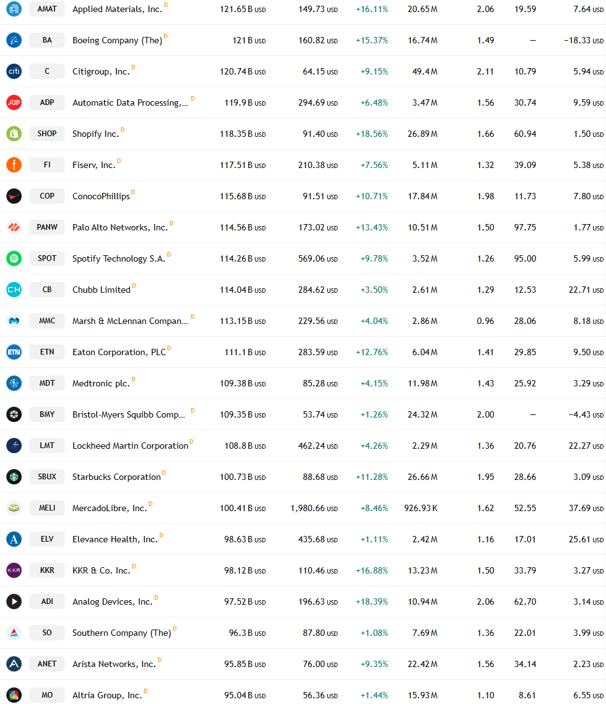606x704 pixels.
Task: Click Starbucks market cap 100.73 B
Action: click(x=243, y=477)
